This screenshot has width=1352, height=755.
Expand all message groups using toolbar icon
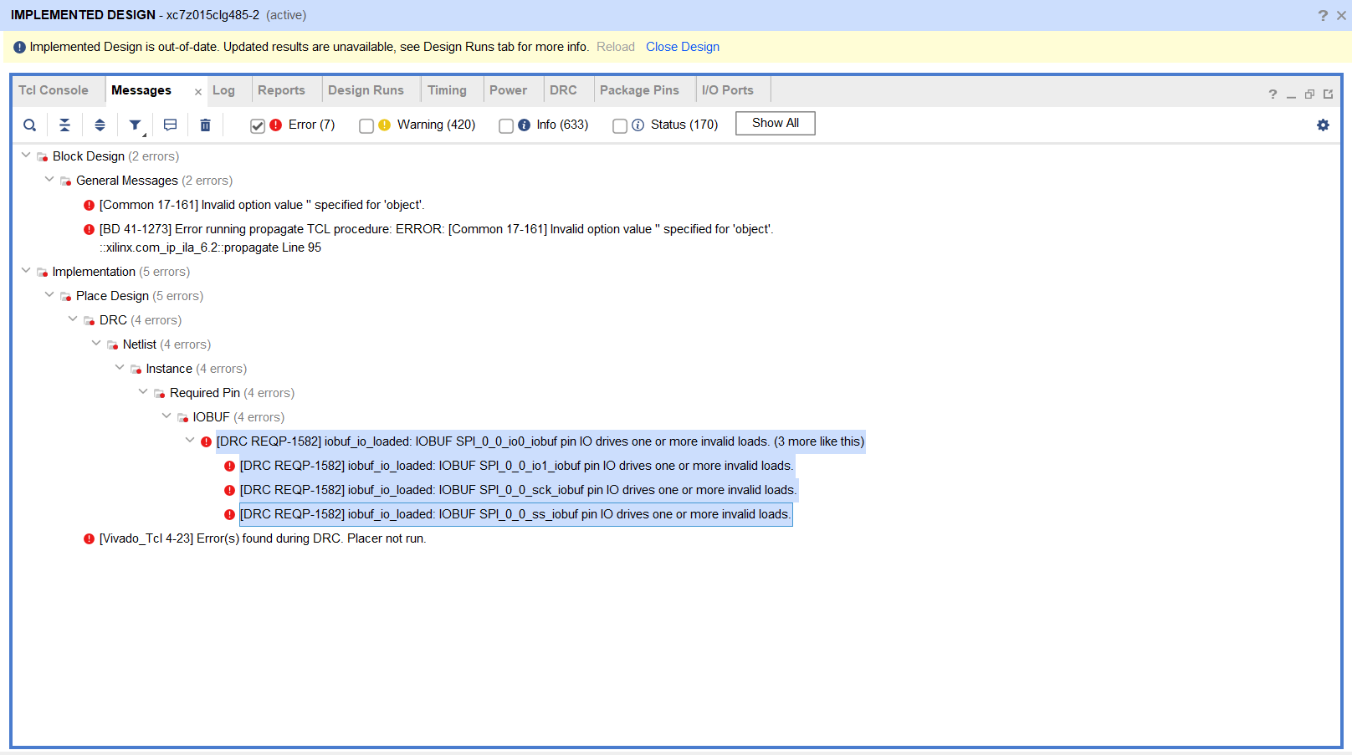click(100, 125)
